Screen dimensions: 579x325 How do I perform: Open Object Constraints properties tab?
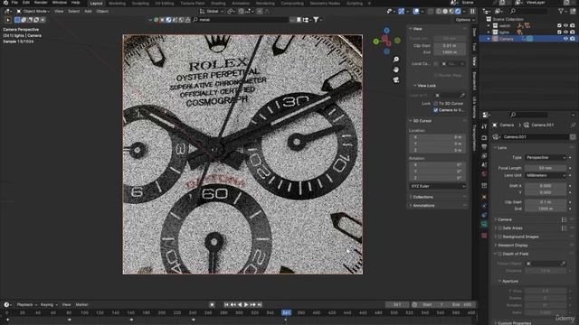(x=484, y=215)
